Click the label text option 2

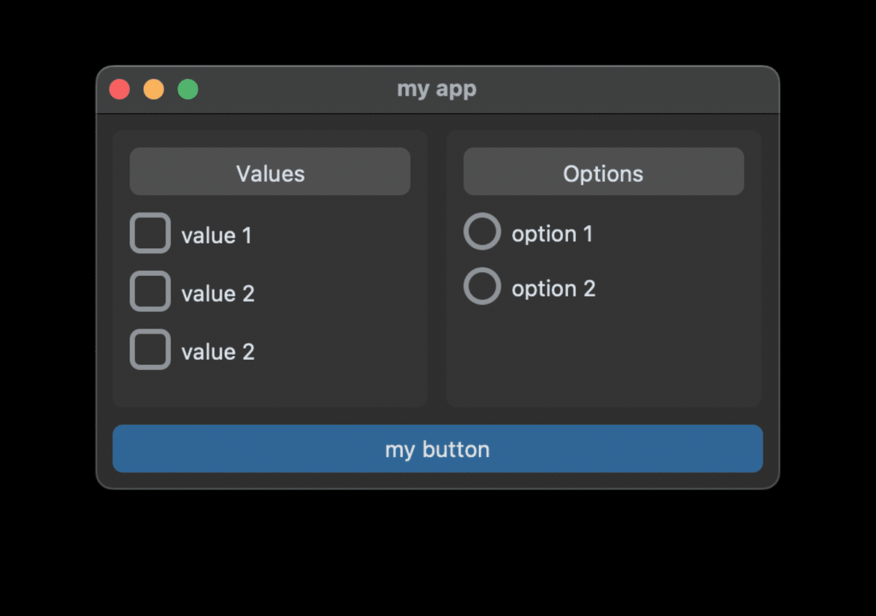click(553, 288)
